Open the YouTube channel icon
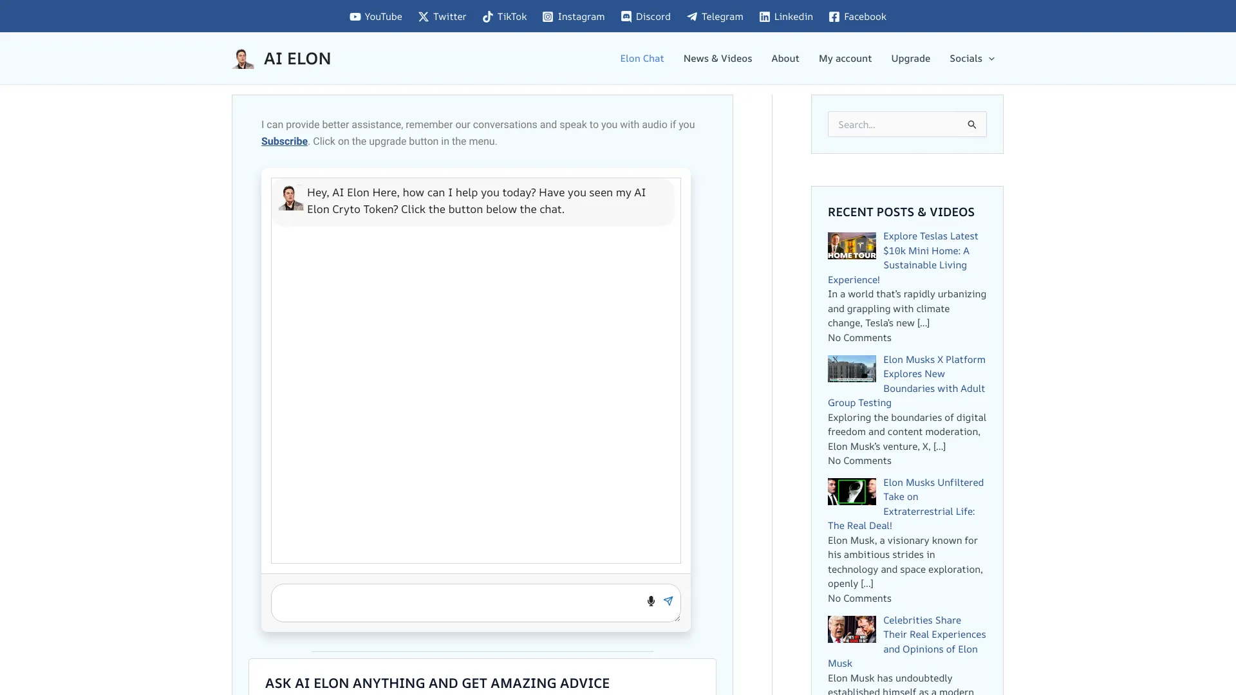The image size is (1236, 695). point(355,17)
